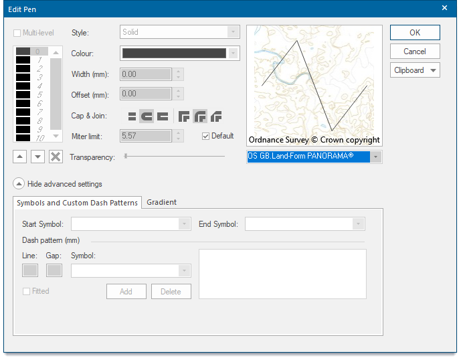This screenshot has height=360, width=461.
Task: Delete pen level with X button
Action: click(56, 157)
